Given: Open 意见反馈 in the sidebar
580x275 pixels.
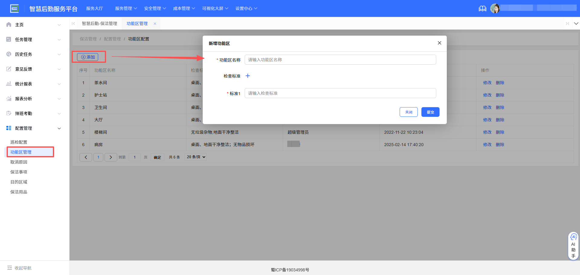Looking at the screenshot, I should (x=24, y=69).
